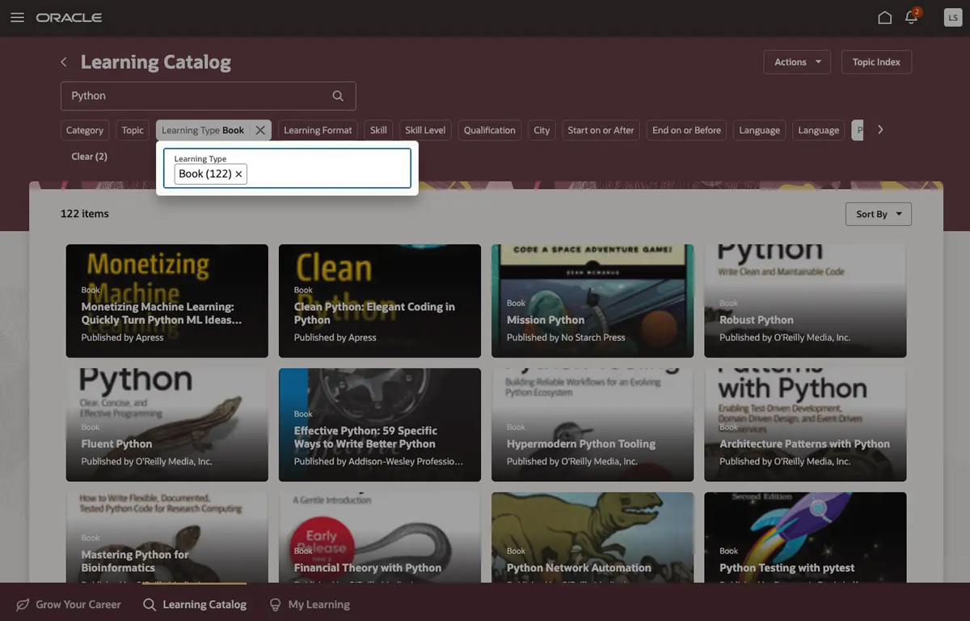Screen dimensions: 970x621
Task: Open Effective Python: 59 Specific Ways card
Action: tap(380, 425)
